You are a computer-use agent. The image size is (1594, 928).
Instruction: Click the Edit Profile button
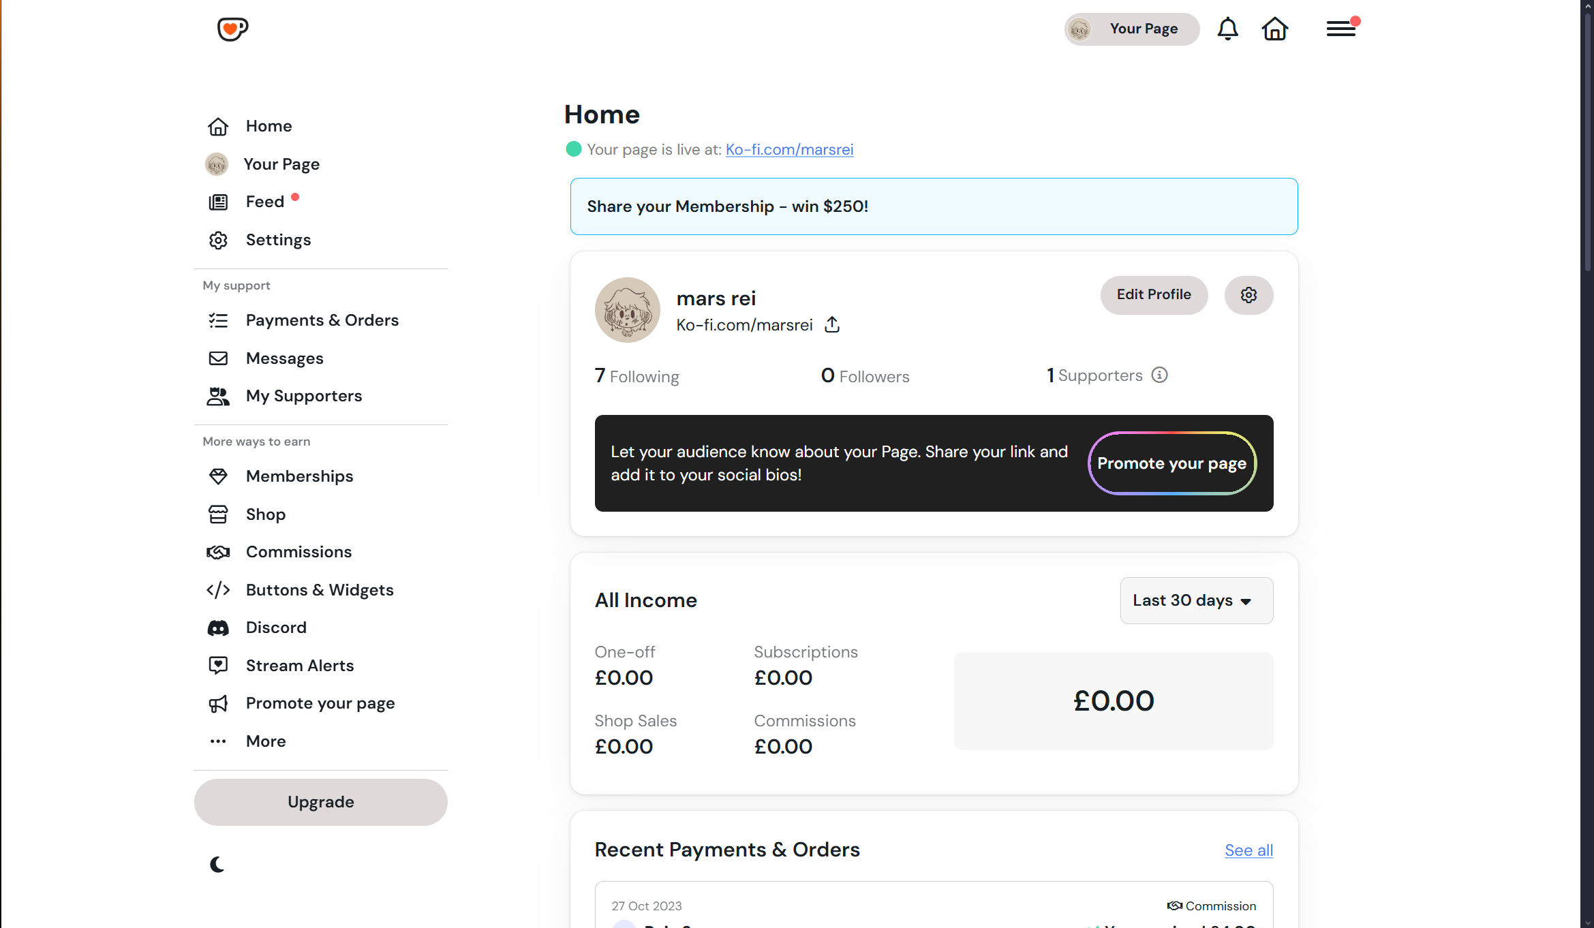click(1154, 295)
